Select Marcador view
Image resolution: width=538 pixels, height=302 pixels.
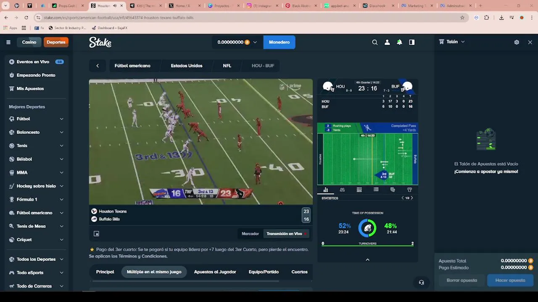pos(250,234)
